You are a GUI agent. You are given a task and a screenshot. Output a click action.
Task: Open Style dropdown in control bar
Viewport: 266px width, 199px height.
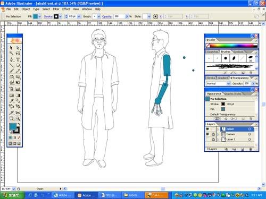(149, 16)
